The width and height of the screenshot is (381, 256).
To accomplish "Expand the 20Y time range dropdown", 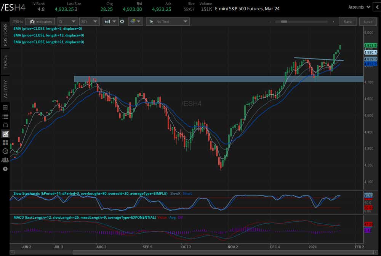I will pyautogui.click(x=90, y=22).
